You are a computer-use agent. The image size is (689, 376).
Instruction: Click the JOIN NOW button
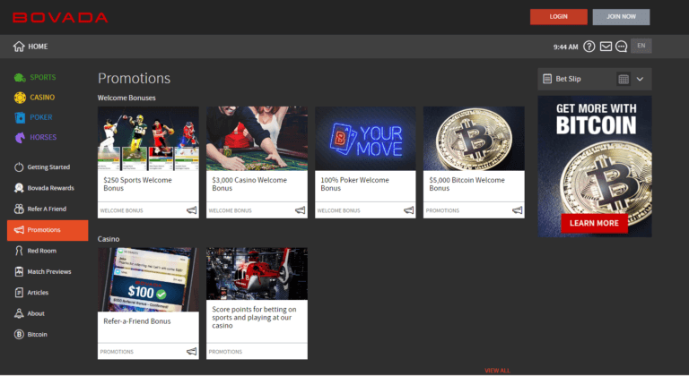621,17
